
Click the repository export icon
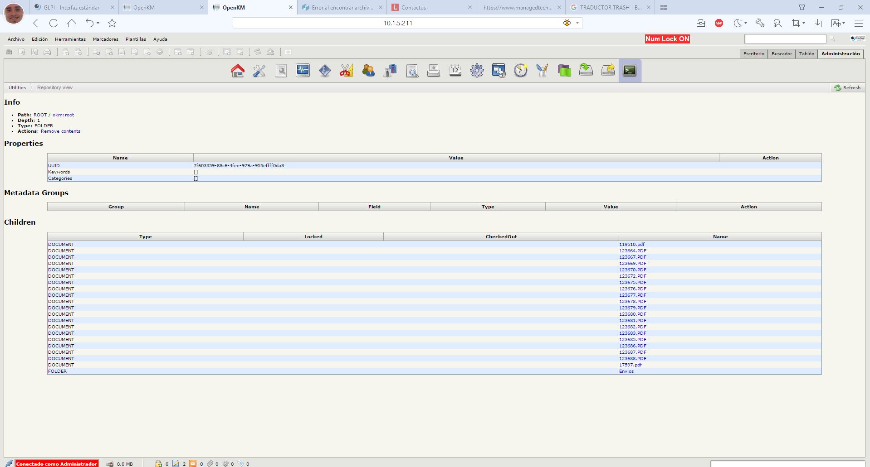coord(607,70)
